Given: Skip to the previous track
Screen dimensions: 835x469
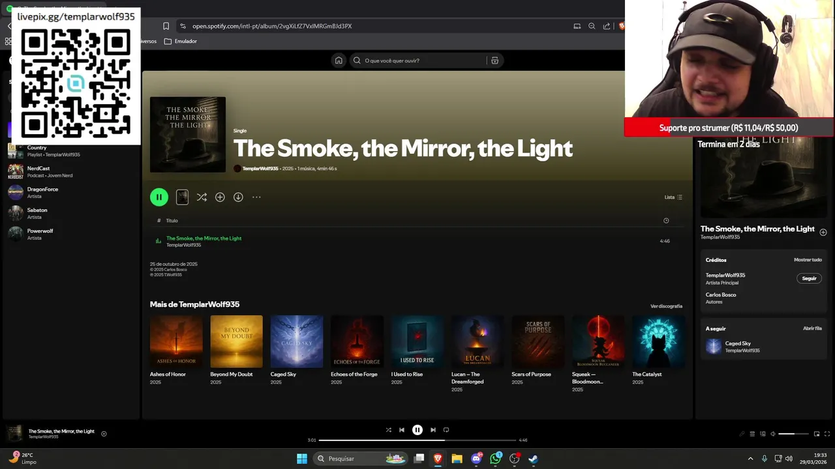Looking at the screenshot, I should (402, 430).
